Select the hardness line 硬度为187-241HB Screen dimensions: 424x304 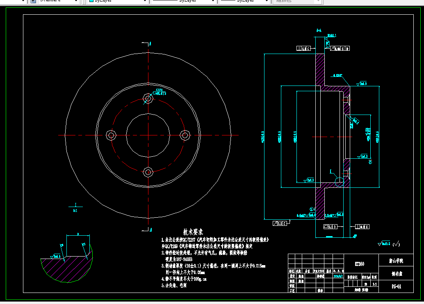179,259
